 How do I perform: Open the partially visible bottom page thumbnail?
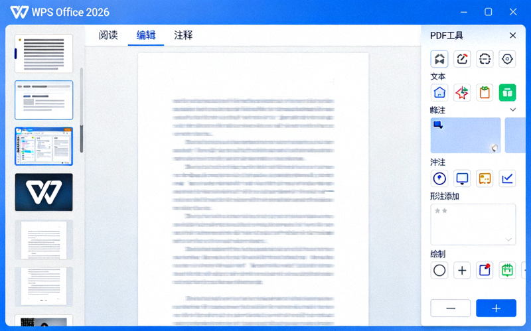(44, 320)
